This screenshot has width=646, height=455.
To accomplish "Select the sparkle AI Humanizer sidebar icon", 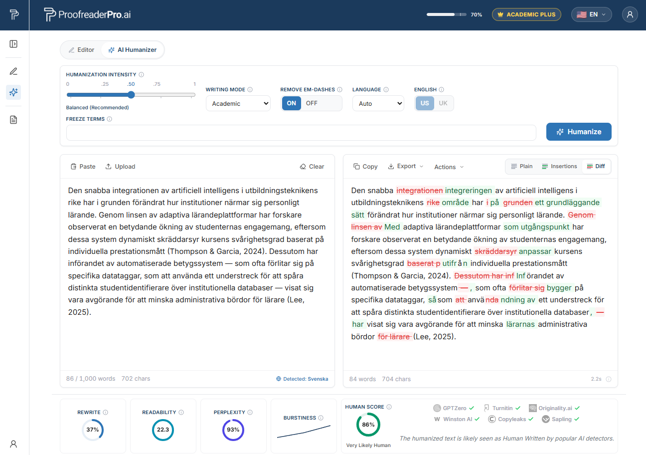I will click(x=13, y=92).
